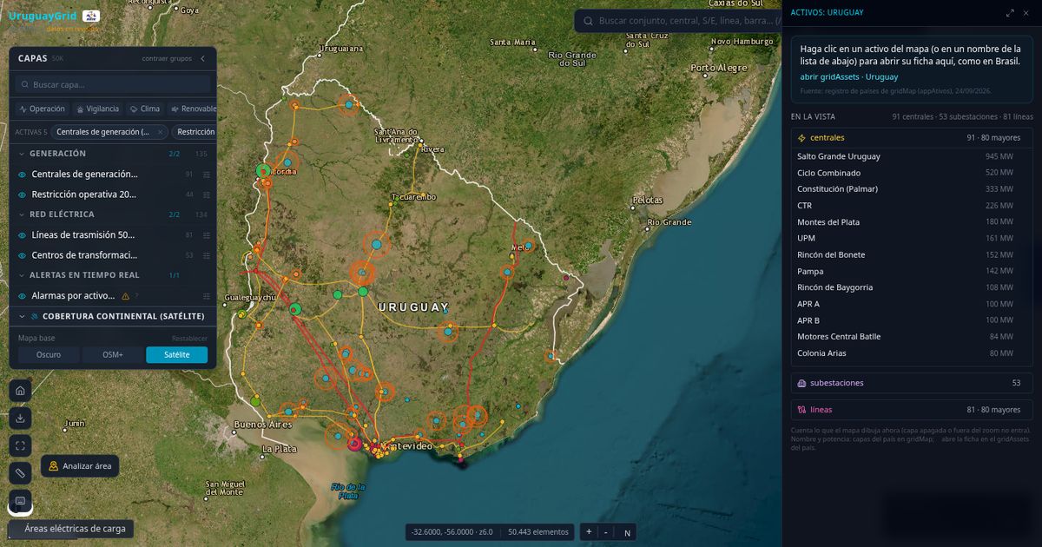Click the Áreas eléctricas de carga label

pyautogui.click(x=75, y=528)
